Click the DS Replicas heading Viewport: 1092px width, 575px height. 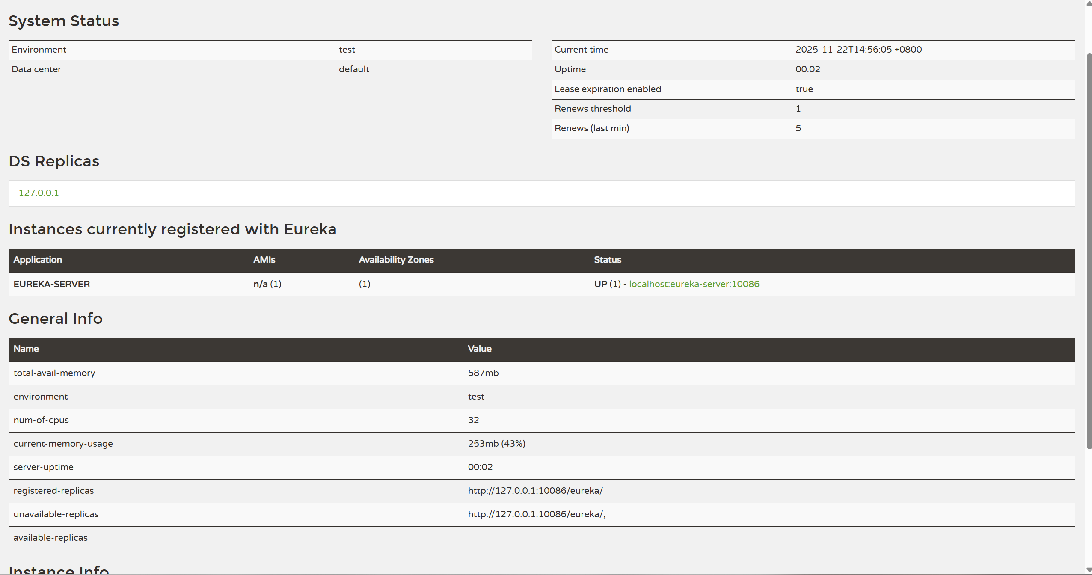pyautogui.click(x=54, y=161)
